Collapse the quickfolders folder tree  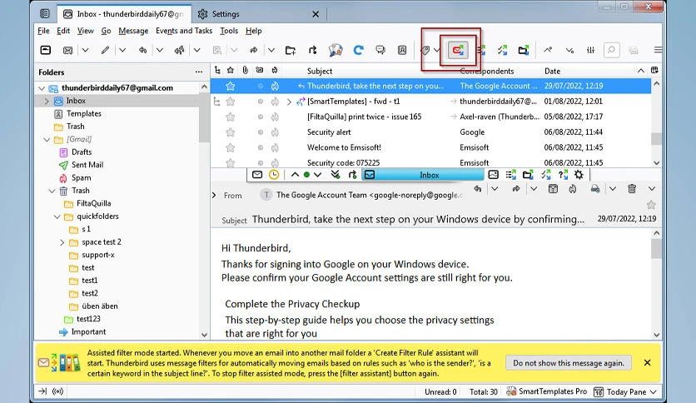point(57,216)
